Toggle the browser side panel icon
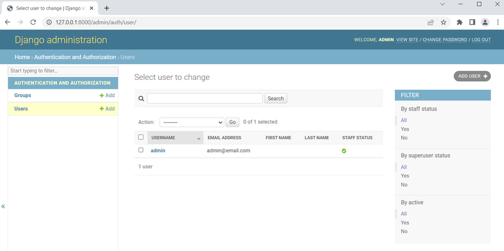This screenshot has height=251, width=504. tap(472, 22)
